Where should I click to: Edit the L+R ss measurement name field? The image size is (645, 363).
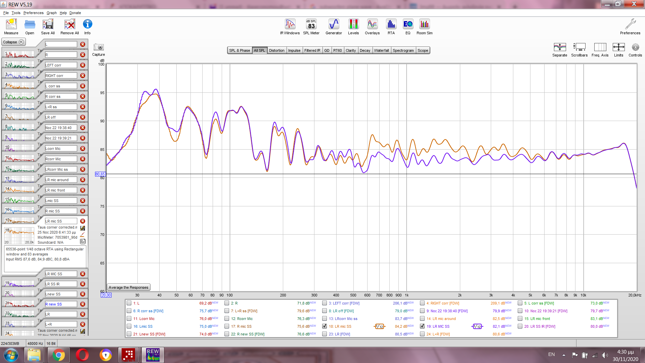click(x=61, y=107)
